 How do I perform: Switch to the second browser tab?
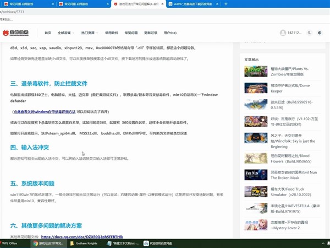tap(83, 4)
